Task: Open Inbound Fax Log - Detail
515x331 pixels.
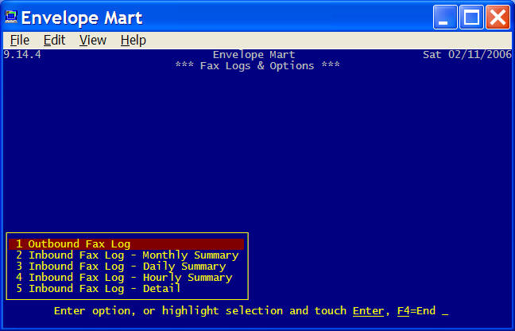Action: [x=99, y=289]
